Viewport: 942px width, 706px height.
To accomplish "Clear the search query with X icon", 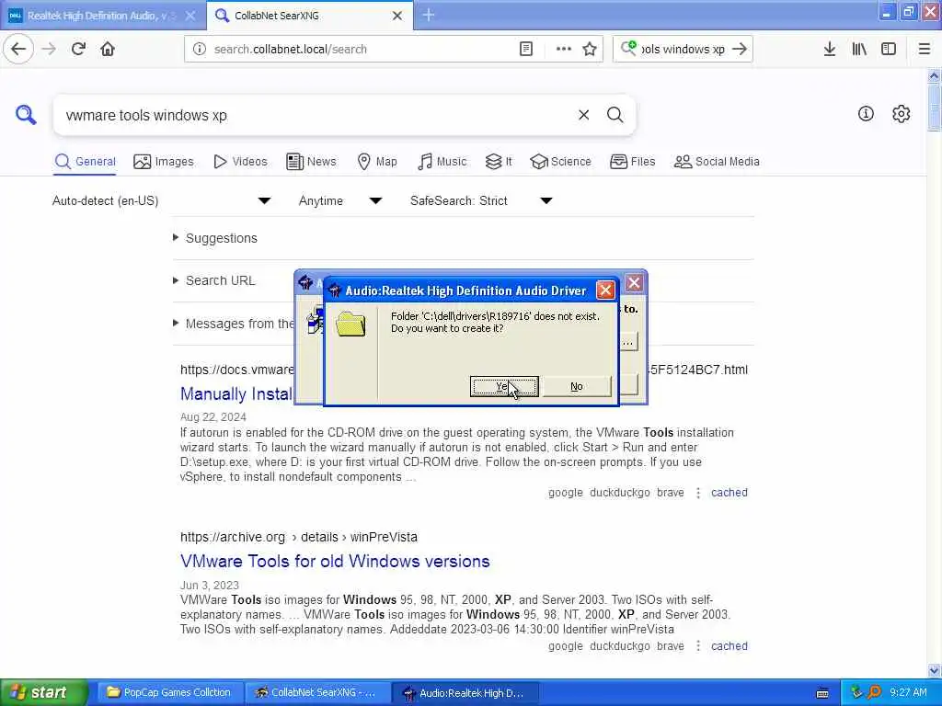I will 584,115.
